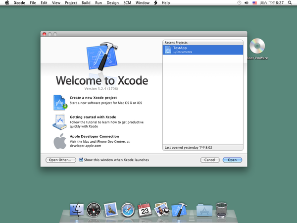Click the Create a new Xcode project icon

pyautogui.click(x=60, y=103)
